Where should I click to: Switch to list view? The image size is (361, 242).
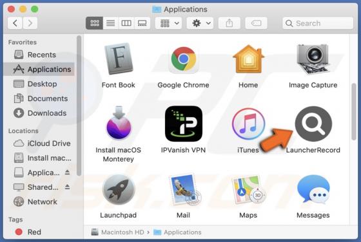(x=110, y=23)
